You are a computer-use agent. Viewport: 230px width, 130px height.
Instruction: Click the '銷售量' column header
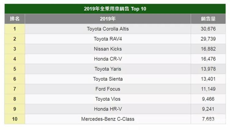[208, 19]
